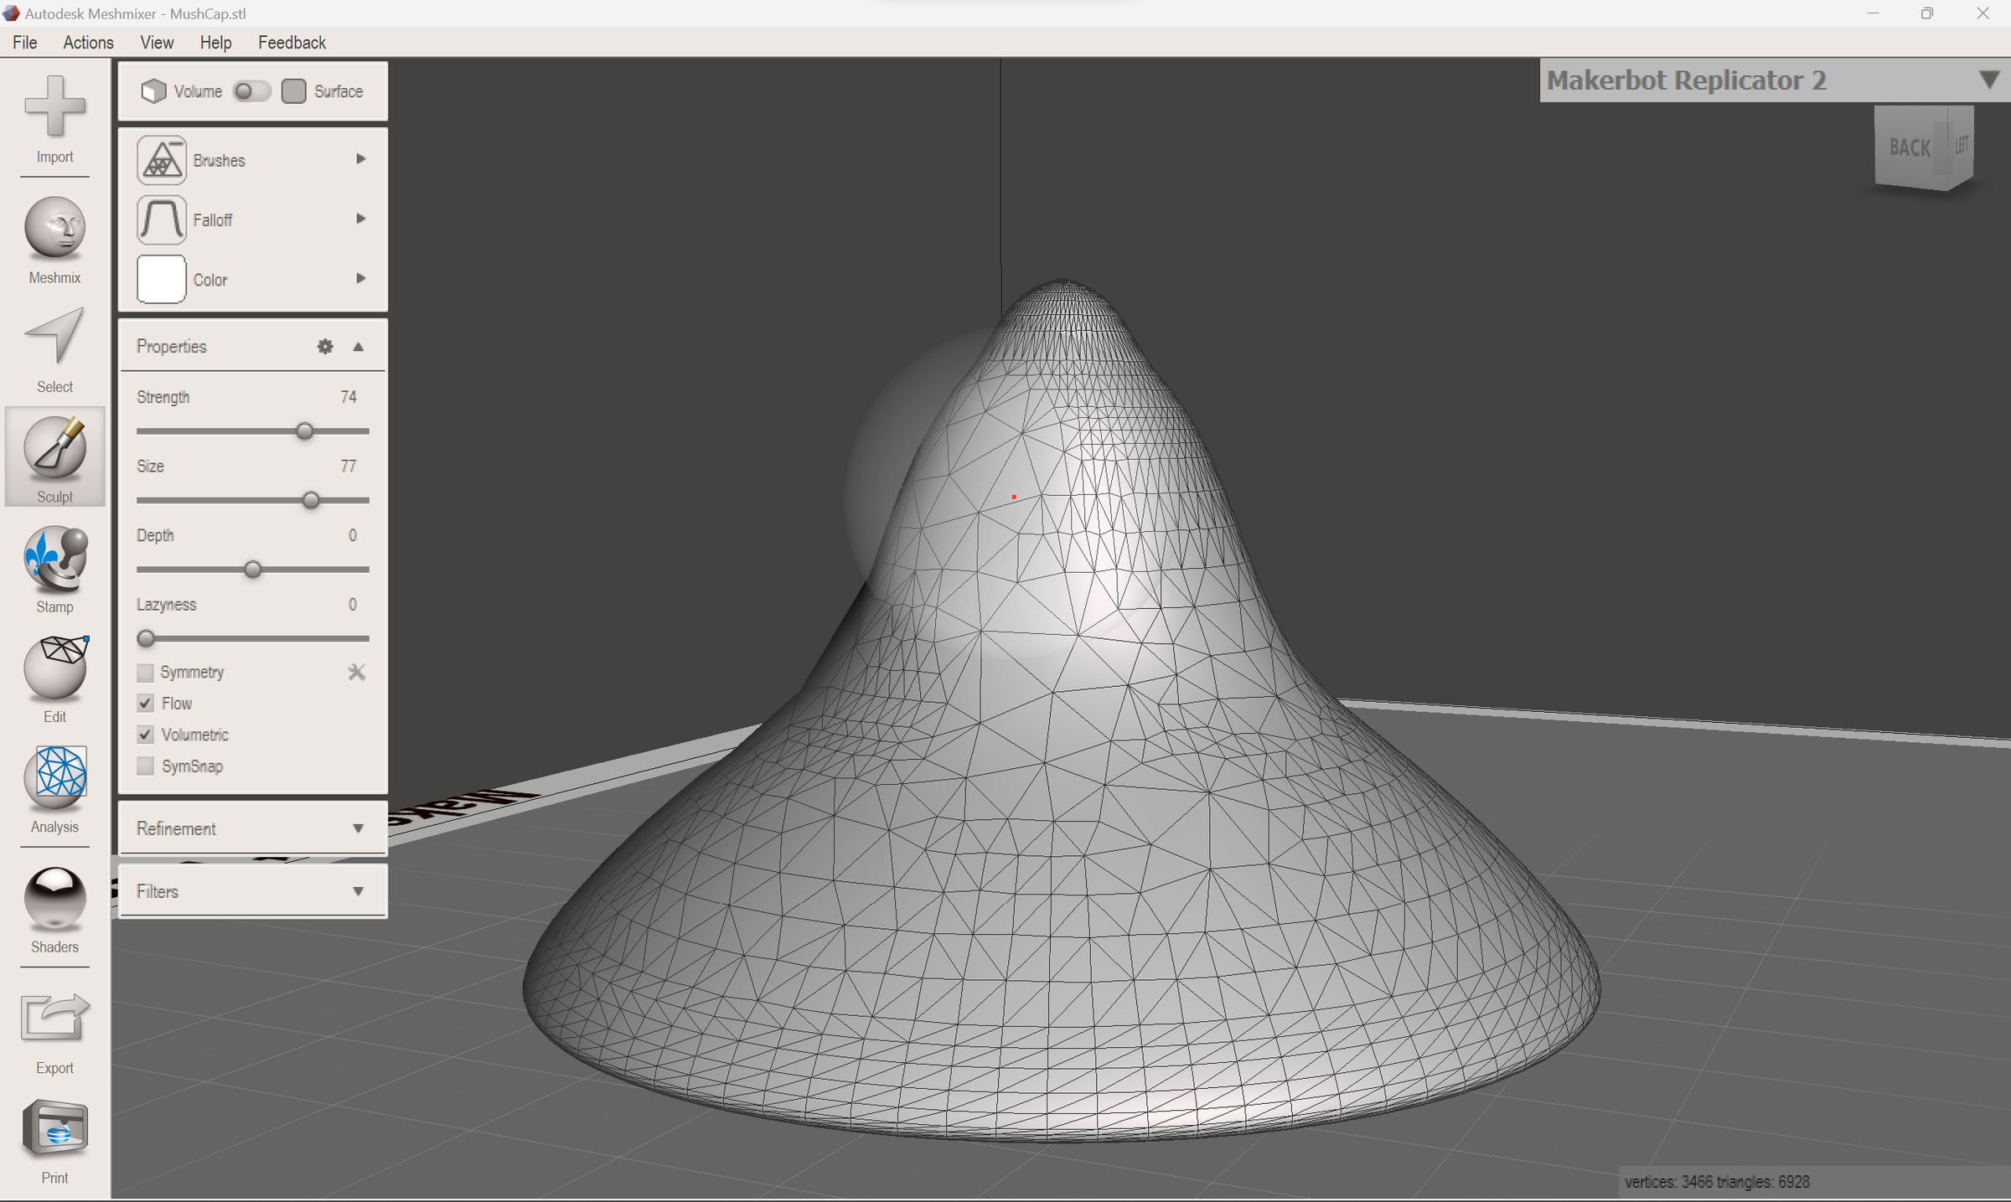Open the Makerbot Replicator 2 printer dropdown
The width and height of the screenshot is (2011, 1202).
tap(1990, 80)
